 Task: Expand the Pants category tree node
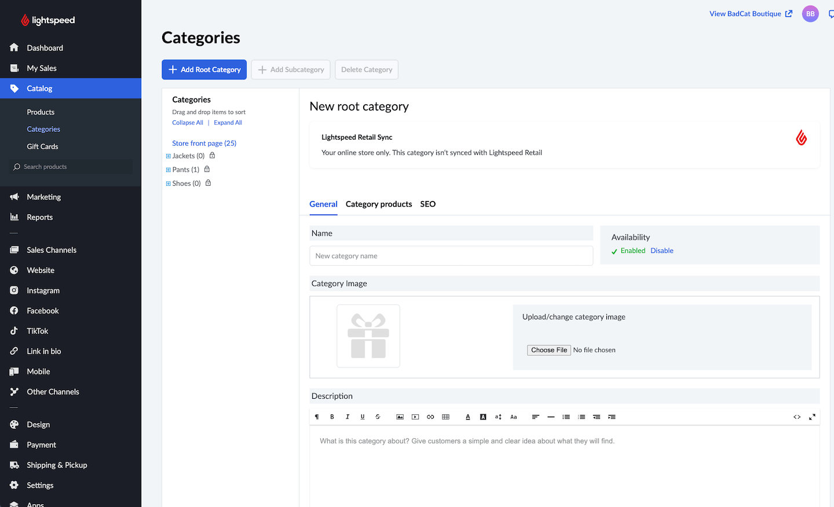[x=169, y=170]
